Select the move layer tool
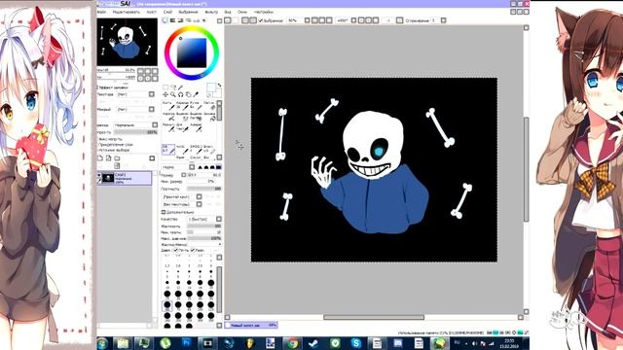This screenshot has height=350, width=623. pos(165,94)
